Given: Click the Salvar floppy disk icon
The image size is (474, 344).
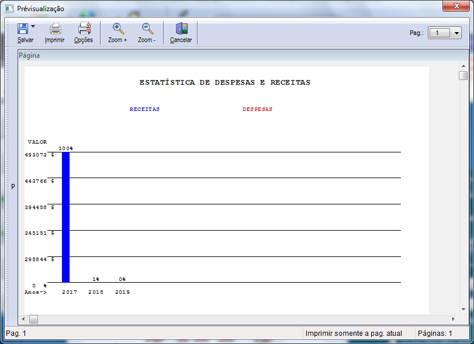Looking at the screenshot, I should pos(23,29).
